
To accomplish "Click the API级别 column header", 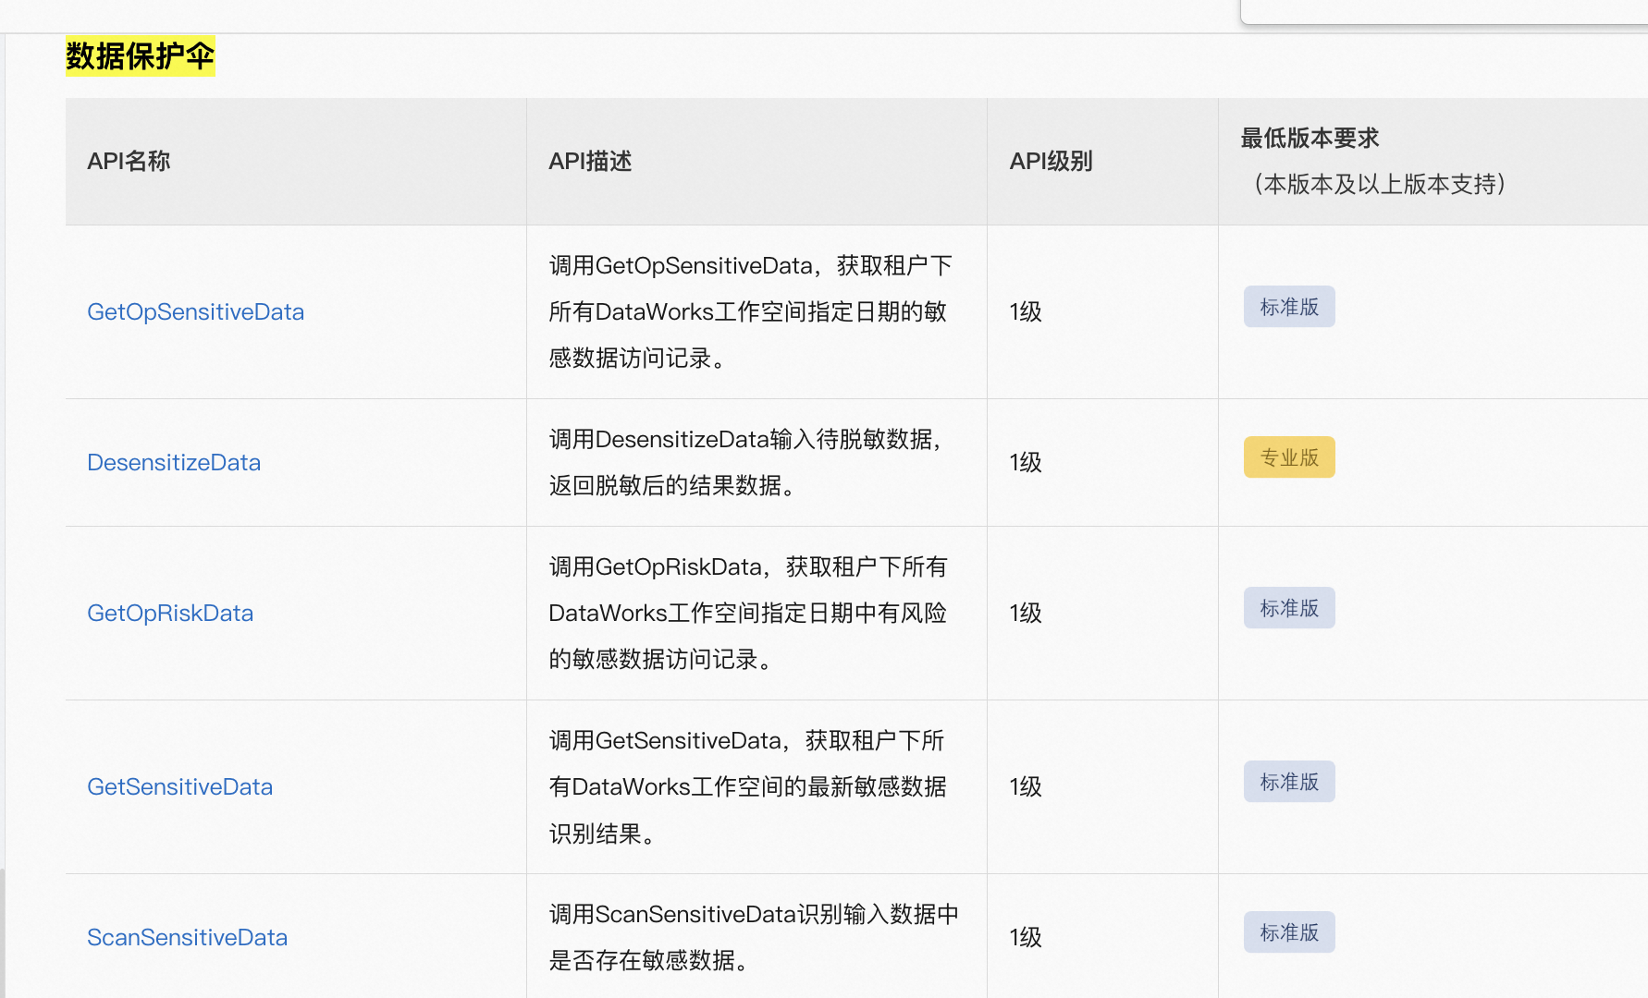I will (1051, 162).
